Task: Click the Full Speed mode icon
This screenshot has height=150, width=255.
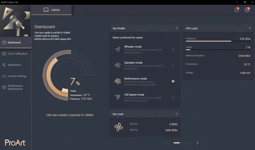Action: click(x=118, y=97)
